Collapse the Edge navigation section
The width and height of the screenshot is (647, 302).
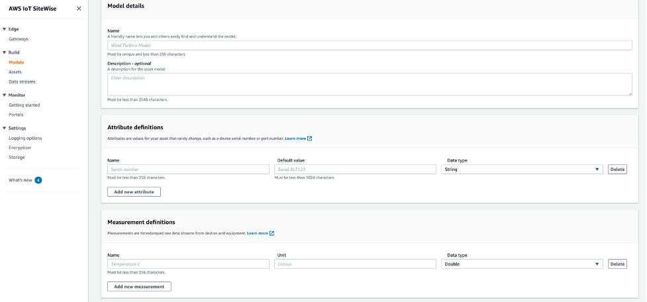(x=4, y=29)
